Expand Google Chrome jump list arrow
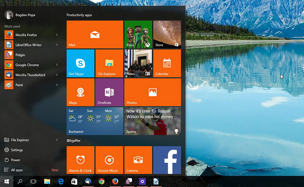304x187 pixels. 57,65
